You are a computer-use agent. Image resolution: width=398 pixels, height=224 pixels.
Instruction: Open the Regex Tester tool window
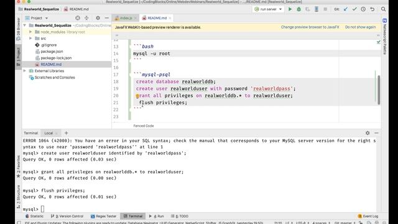103,216
